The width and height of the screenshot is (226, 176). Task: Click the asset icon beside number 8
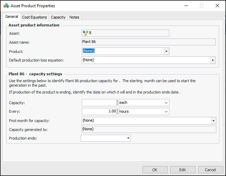coord(85,33)
